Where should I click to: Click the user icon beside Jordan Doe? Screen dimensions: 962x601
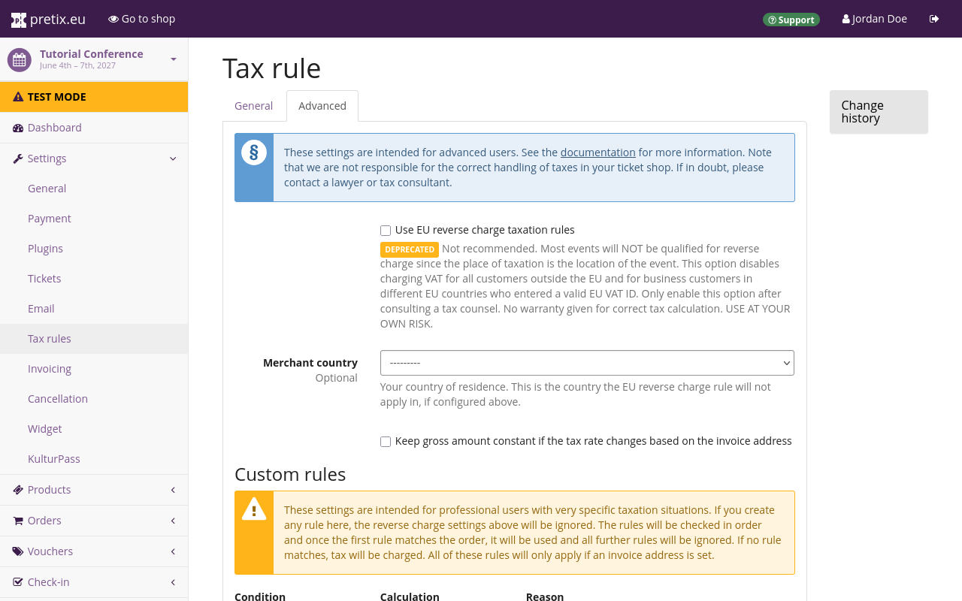point(846,19)
